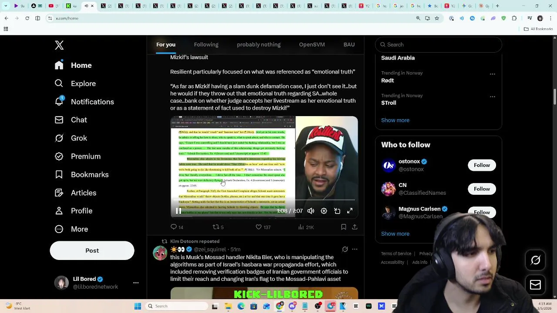Open Chrome three-dot menu
Viewport: 557px width, 313px height.
550,18
